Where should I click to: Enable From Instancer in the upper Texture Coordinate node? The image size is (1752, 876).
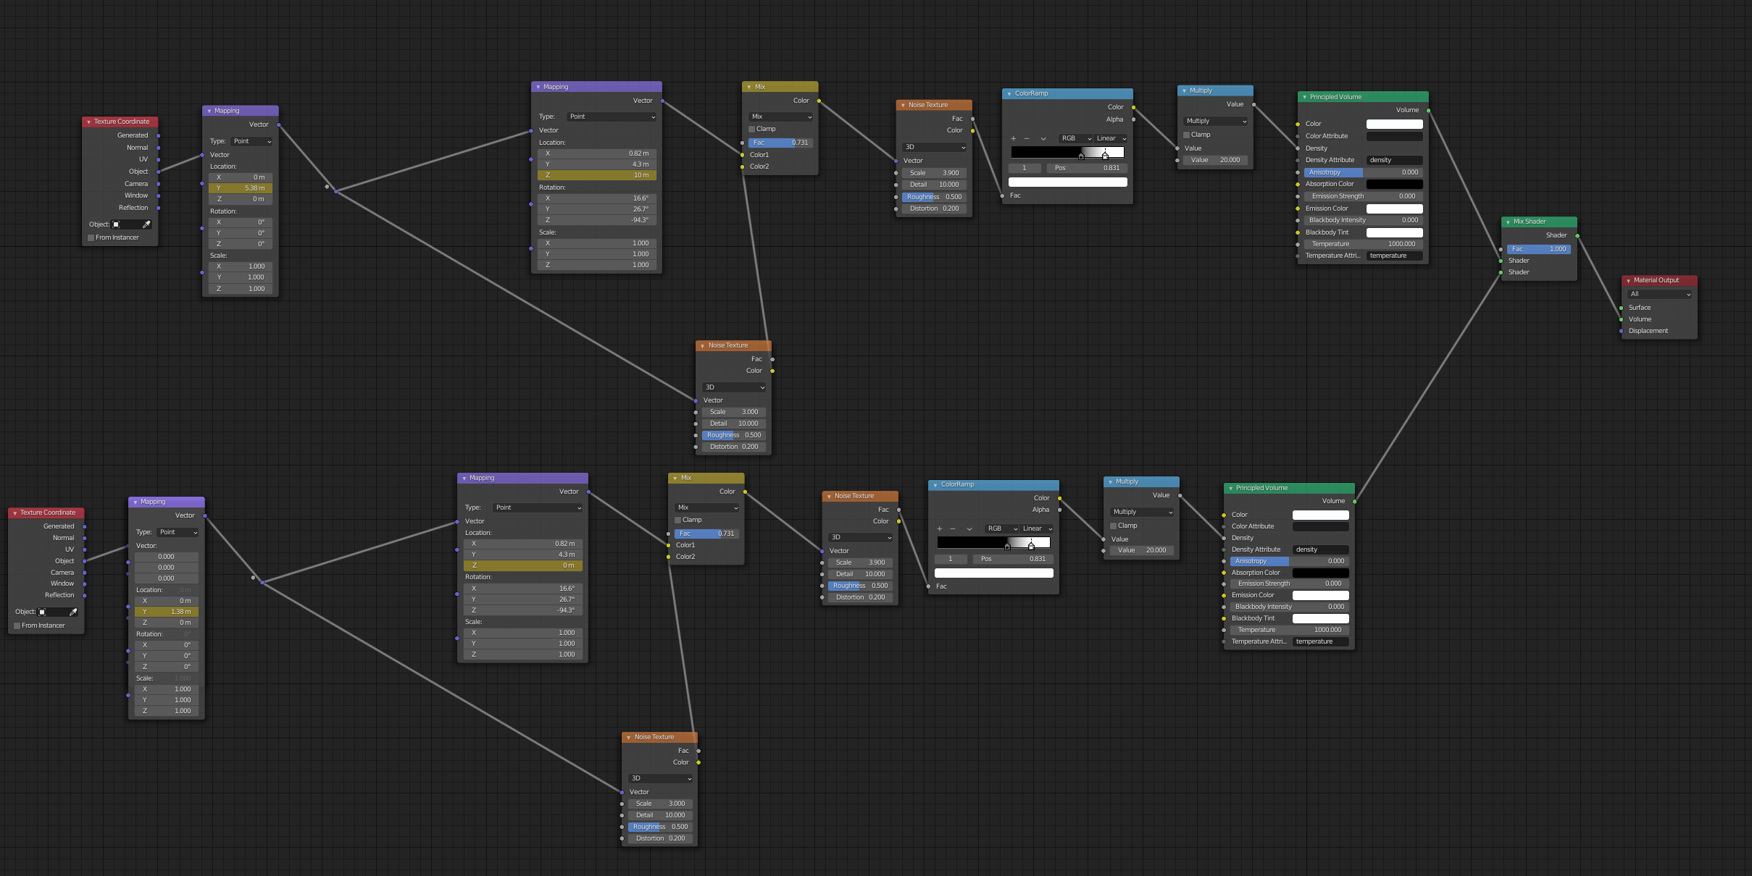[91, 237]
